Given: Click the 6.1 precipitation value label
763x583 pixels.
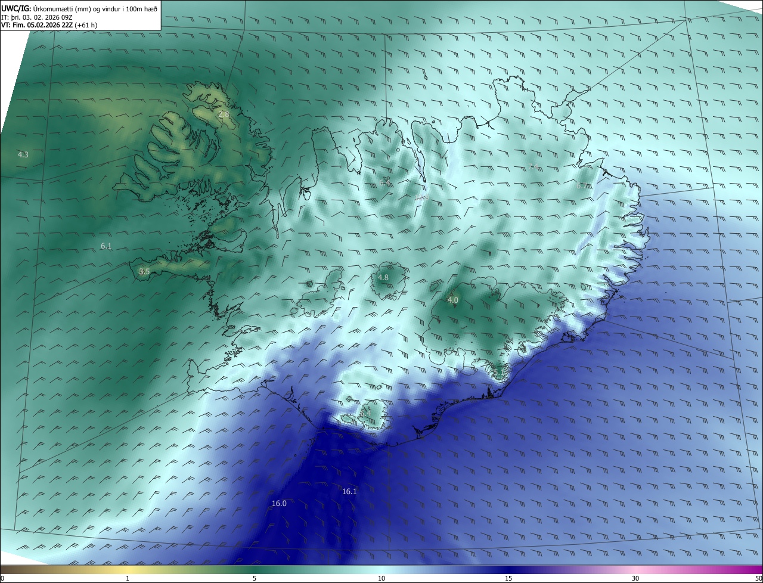Looking at the screenshot, I should 106,246.
